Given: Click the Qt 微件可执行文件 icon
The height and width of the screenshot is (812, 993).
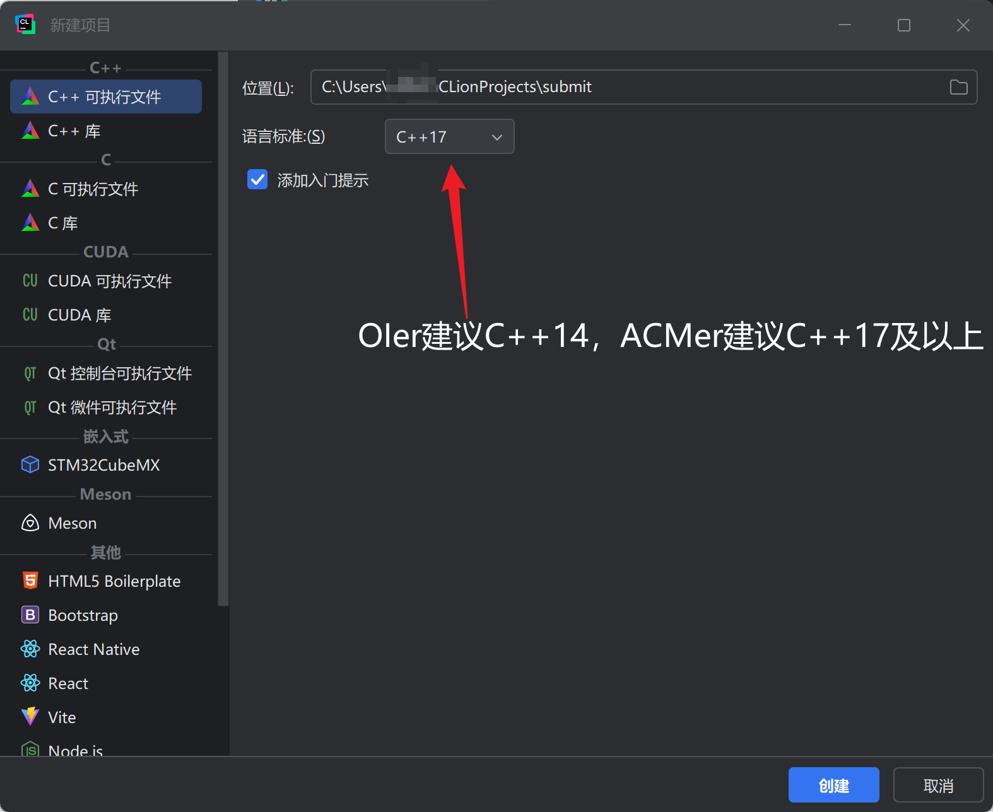Looking at the screenshot, I should point(30,407).
